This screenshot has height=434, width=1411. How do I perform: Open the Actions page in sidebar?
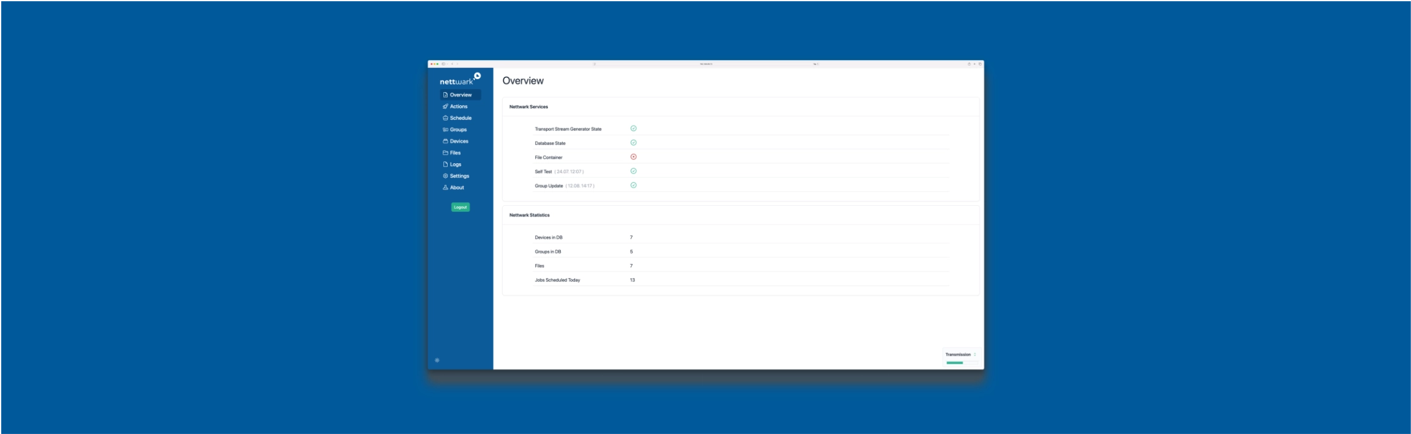pos(458,106)
